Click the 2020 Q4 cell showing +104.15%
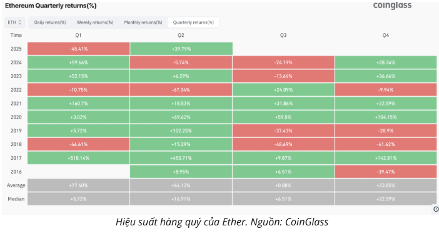This screenshot has width=439, height=236. click(x=385, y=117)
